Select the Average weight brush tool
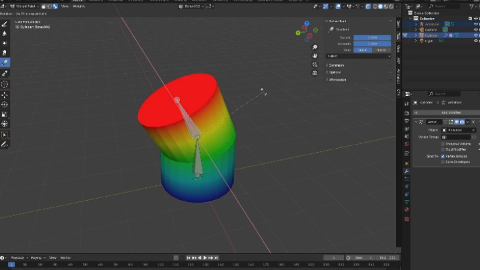 (5, 43)
